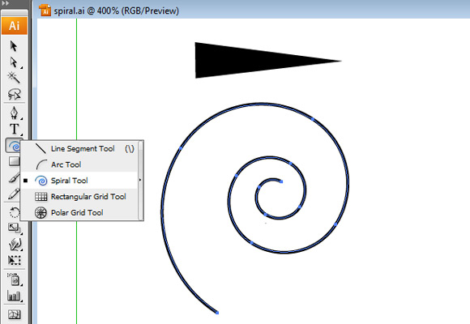This screenshot has height=324, width=470.
Task: Pick the Symbol Sprayer tool
Action: (14, 279)
